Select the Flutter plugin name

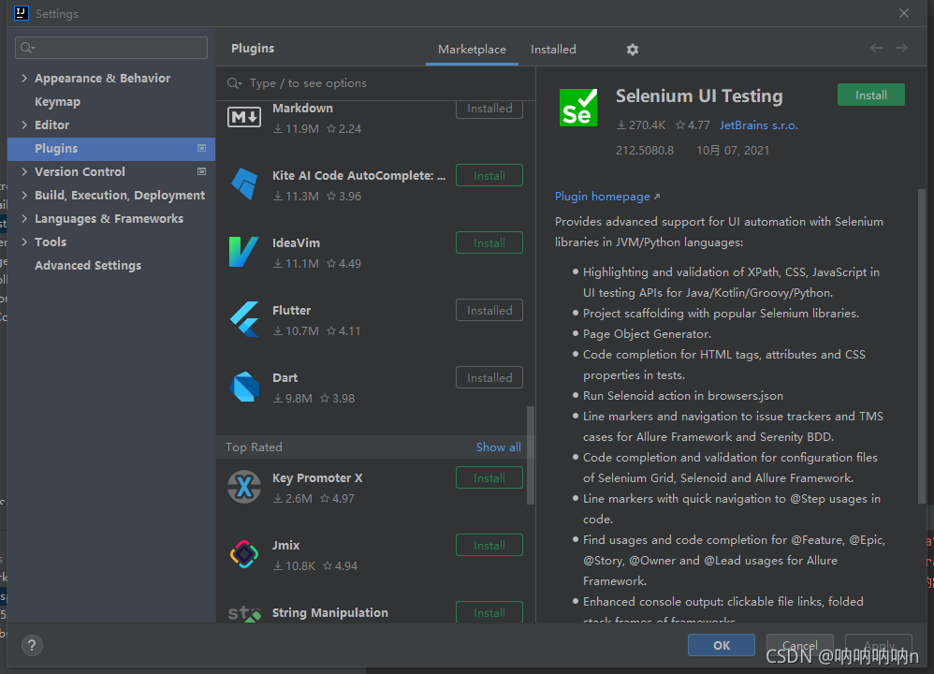[291, 311]
